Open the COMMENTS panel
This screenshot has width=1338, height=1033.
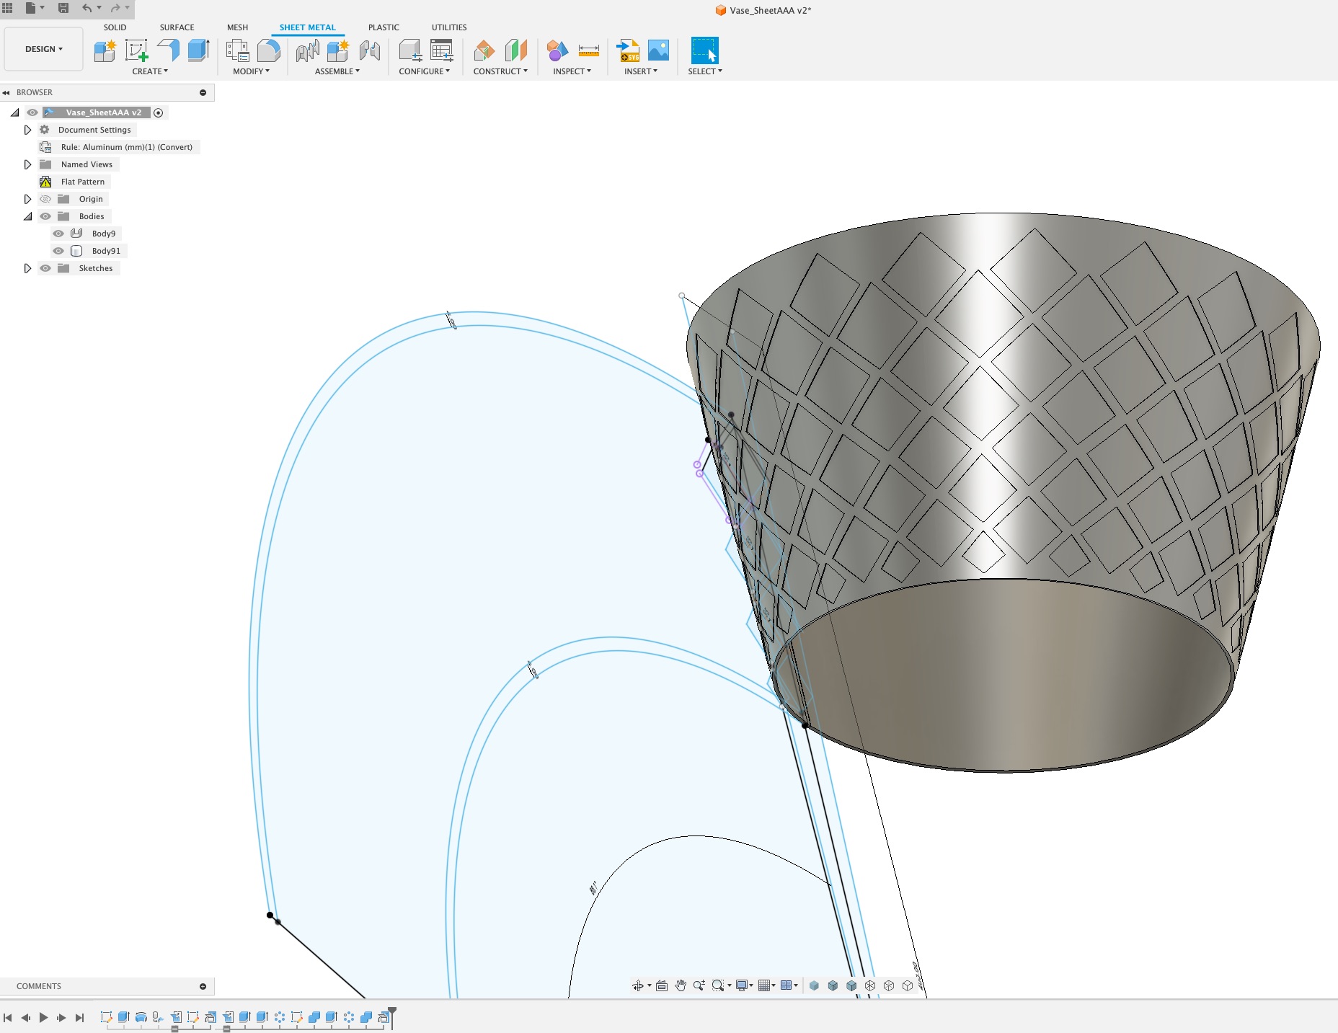[40, 986]
